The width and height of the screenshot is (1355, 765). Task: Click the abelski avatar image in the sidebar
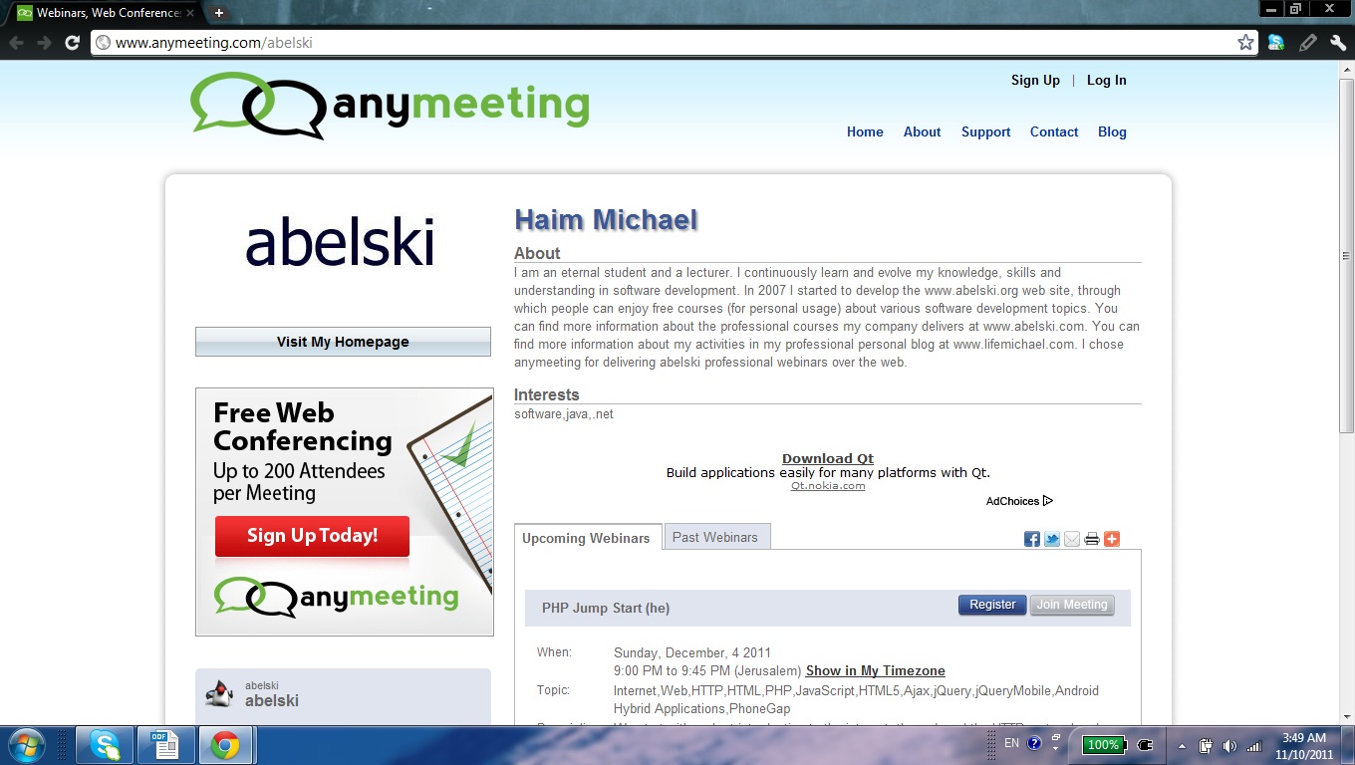pos(219,693)
